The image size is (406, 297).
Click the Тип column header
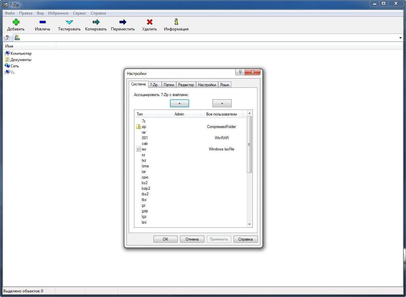tap(147, 114)
